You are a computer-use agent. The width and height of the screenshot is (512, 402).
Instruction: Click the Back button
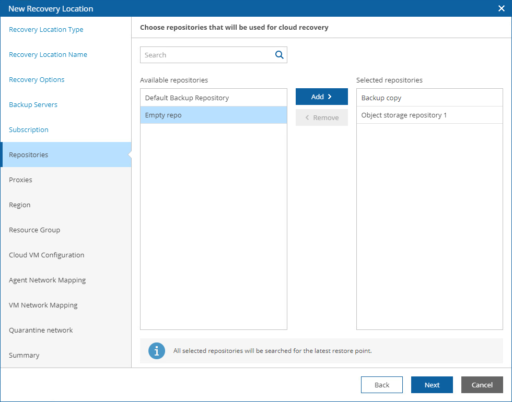click(381, 385)
